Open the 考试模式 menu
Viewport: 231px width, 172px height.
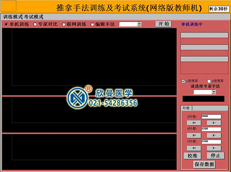click(x=33, y=17)
